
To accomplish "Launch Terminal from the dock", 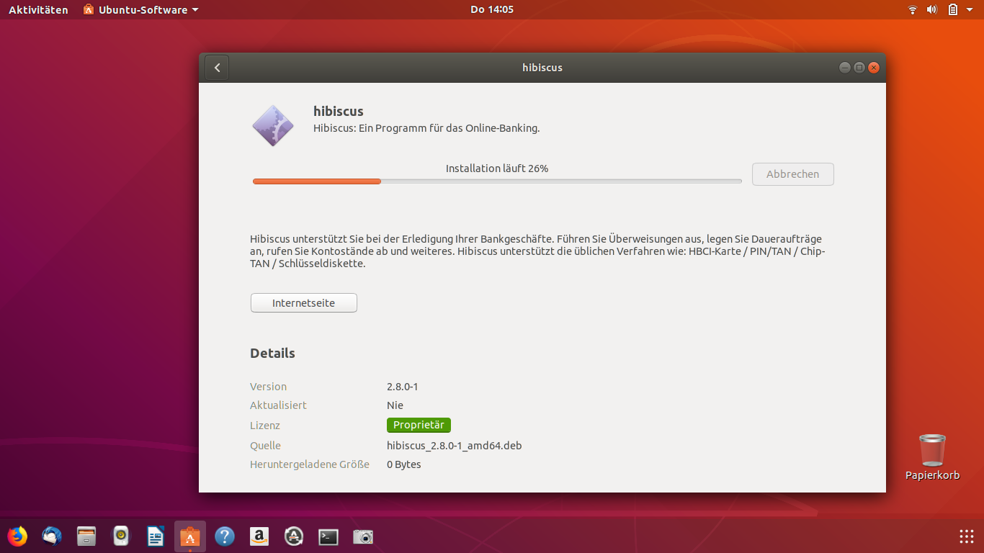I will [x=328, y=536].
